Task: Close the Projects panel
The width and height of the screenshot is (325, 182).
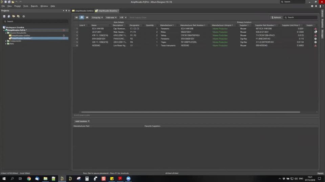Action: click(69, 11)
